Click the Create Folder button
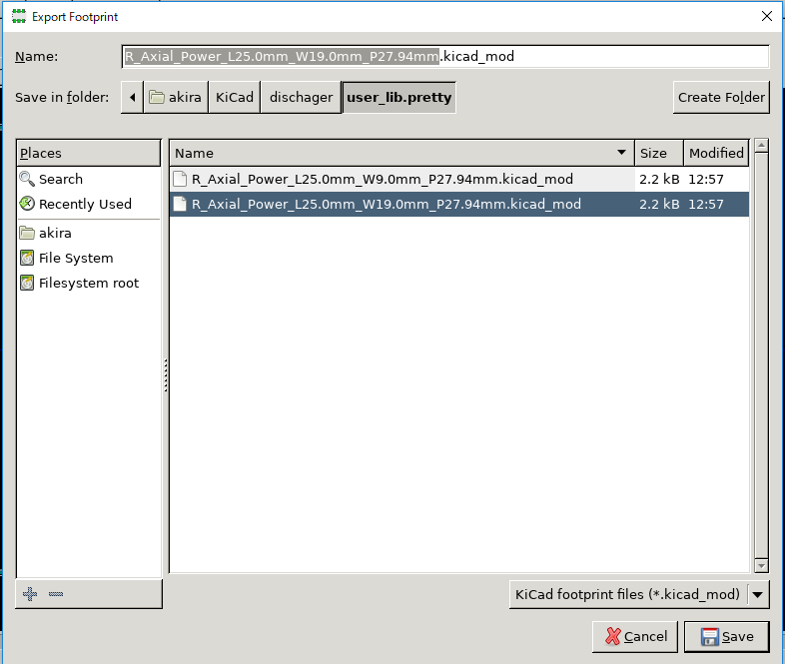Image resolution: width=785 pixels, height=664 pixels. 721,98
